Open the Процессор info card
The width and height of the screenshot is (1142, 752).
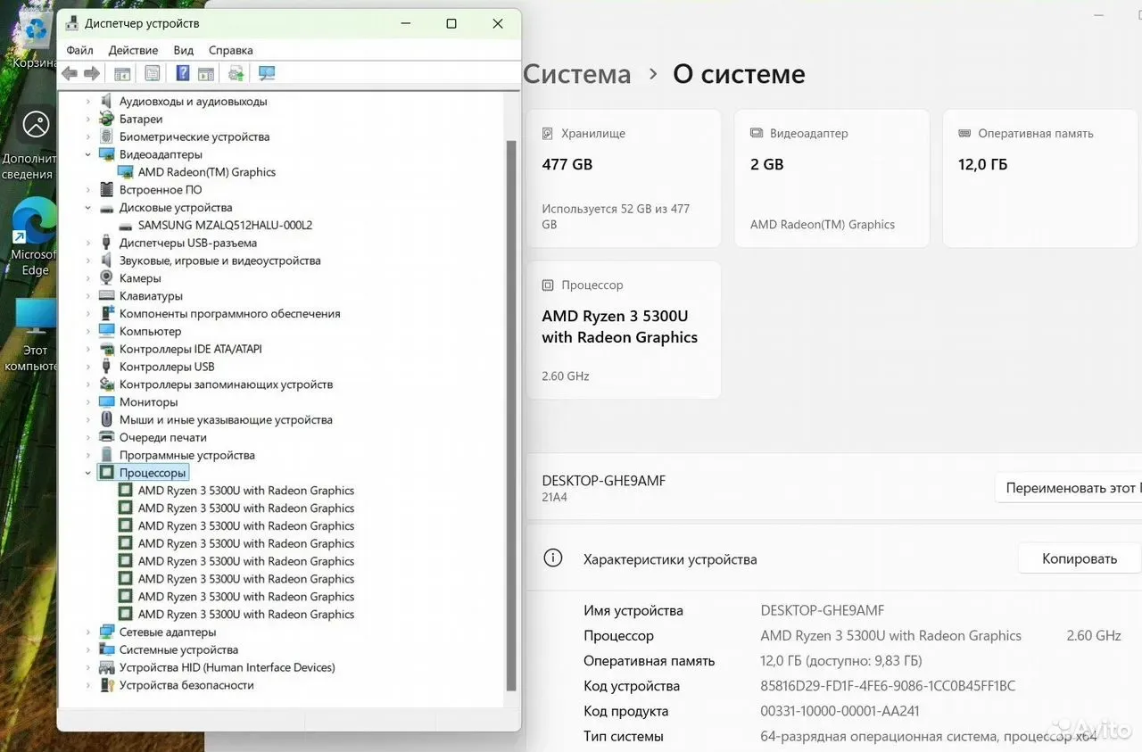click(624, 330)
